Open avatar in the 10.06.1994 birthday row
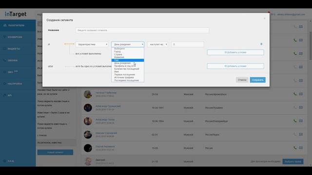 click(88, 121)
